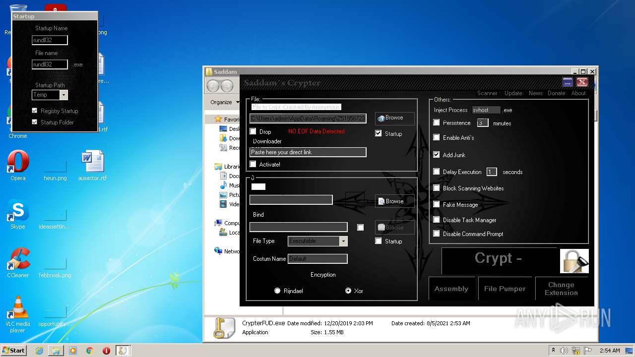Open Chrome from taskbar
The width and height of the screenshot is (635, 357).
coord(90,351)
